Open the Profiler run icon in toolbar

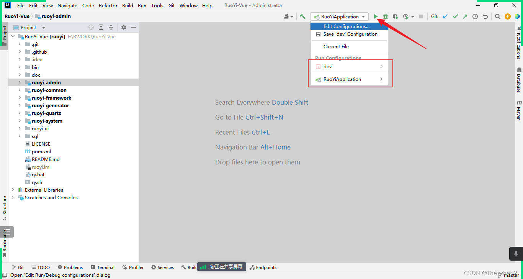[406, 16]
